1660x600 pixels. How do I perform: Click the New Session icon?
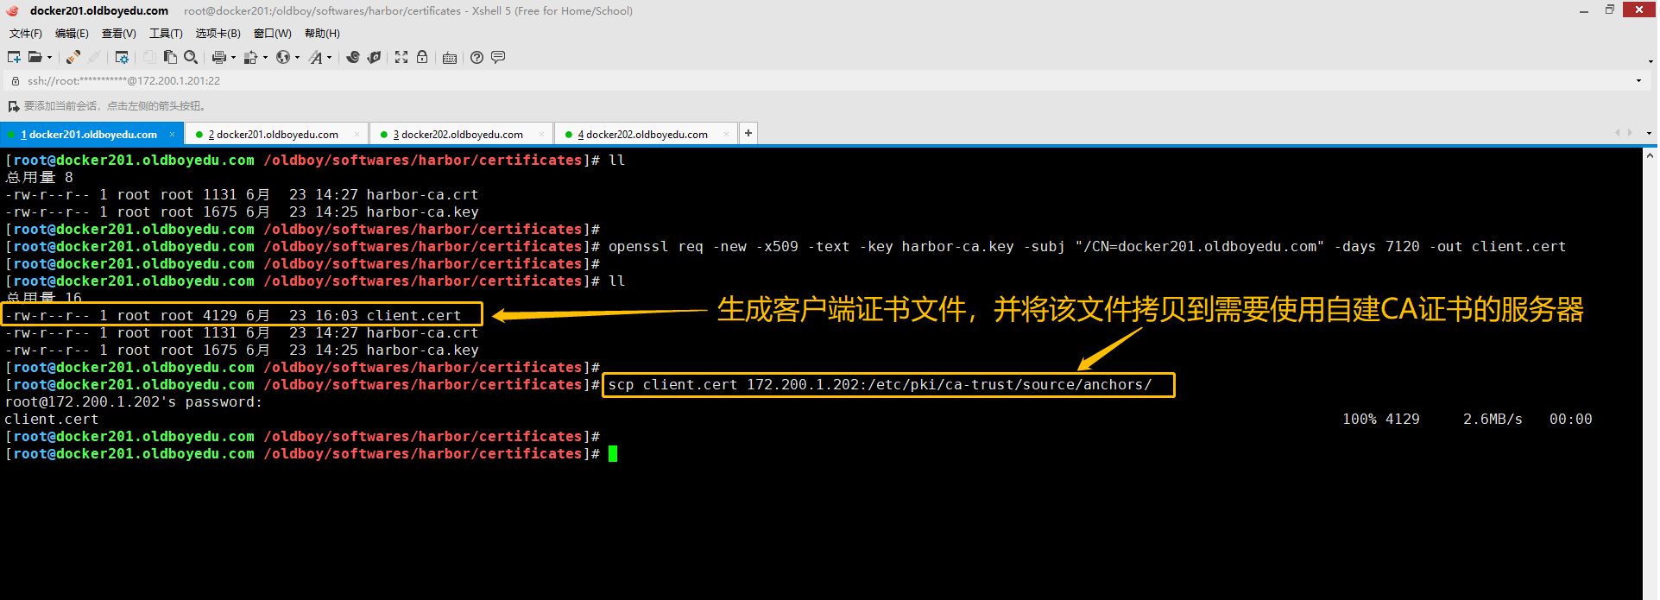[14, 57]
